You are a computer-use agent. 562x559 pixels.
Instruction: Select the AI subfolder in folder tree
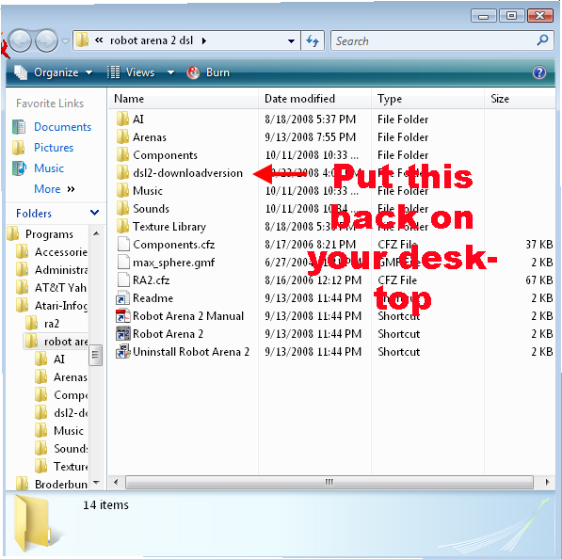(58, 359)
